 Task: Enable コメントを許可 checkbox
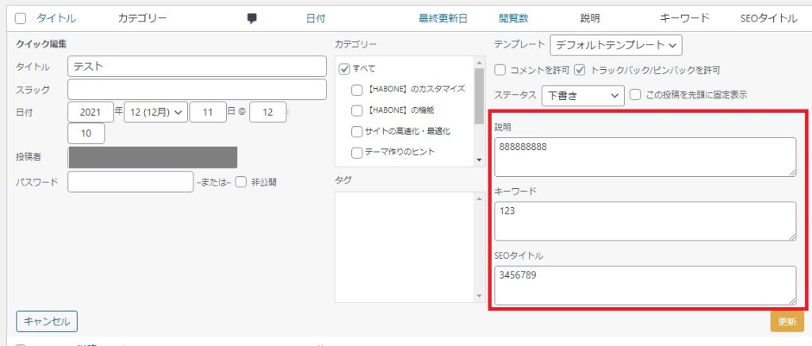click(x=500, y=70)
